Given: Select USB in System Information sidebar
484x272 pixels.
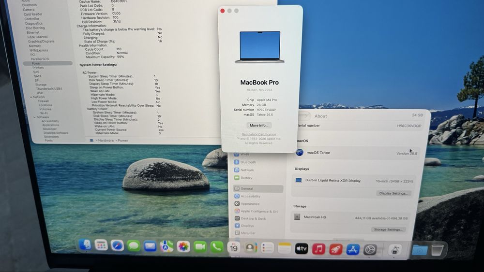Looking at the screenshot, I should click(40, 93).
